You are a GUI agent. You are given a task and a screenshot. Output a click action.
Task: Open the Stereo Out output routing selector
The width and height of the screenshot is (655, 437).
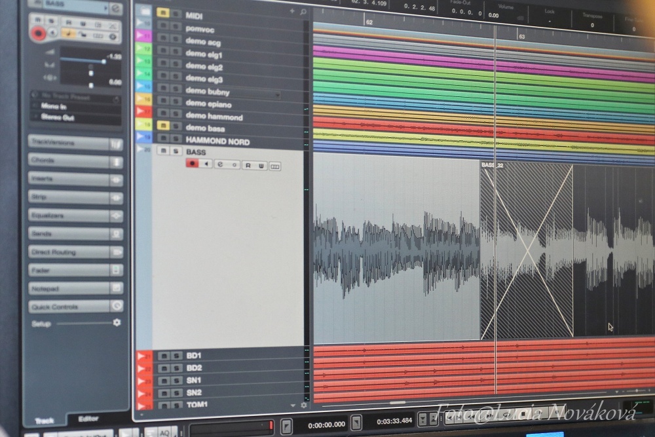click(77, 117)
